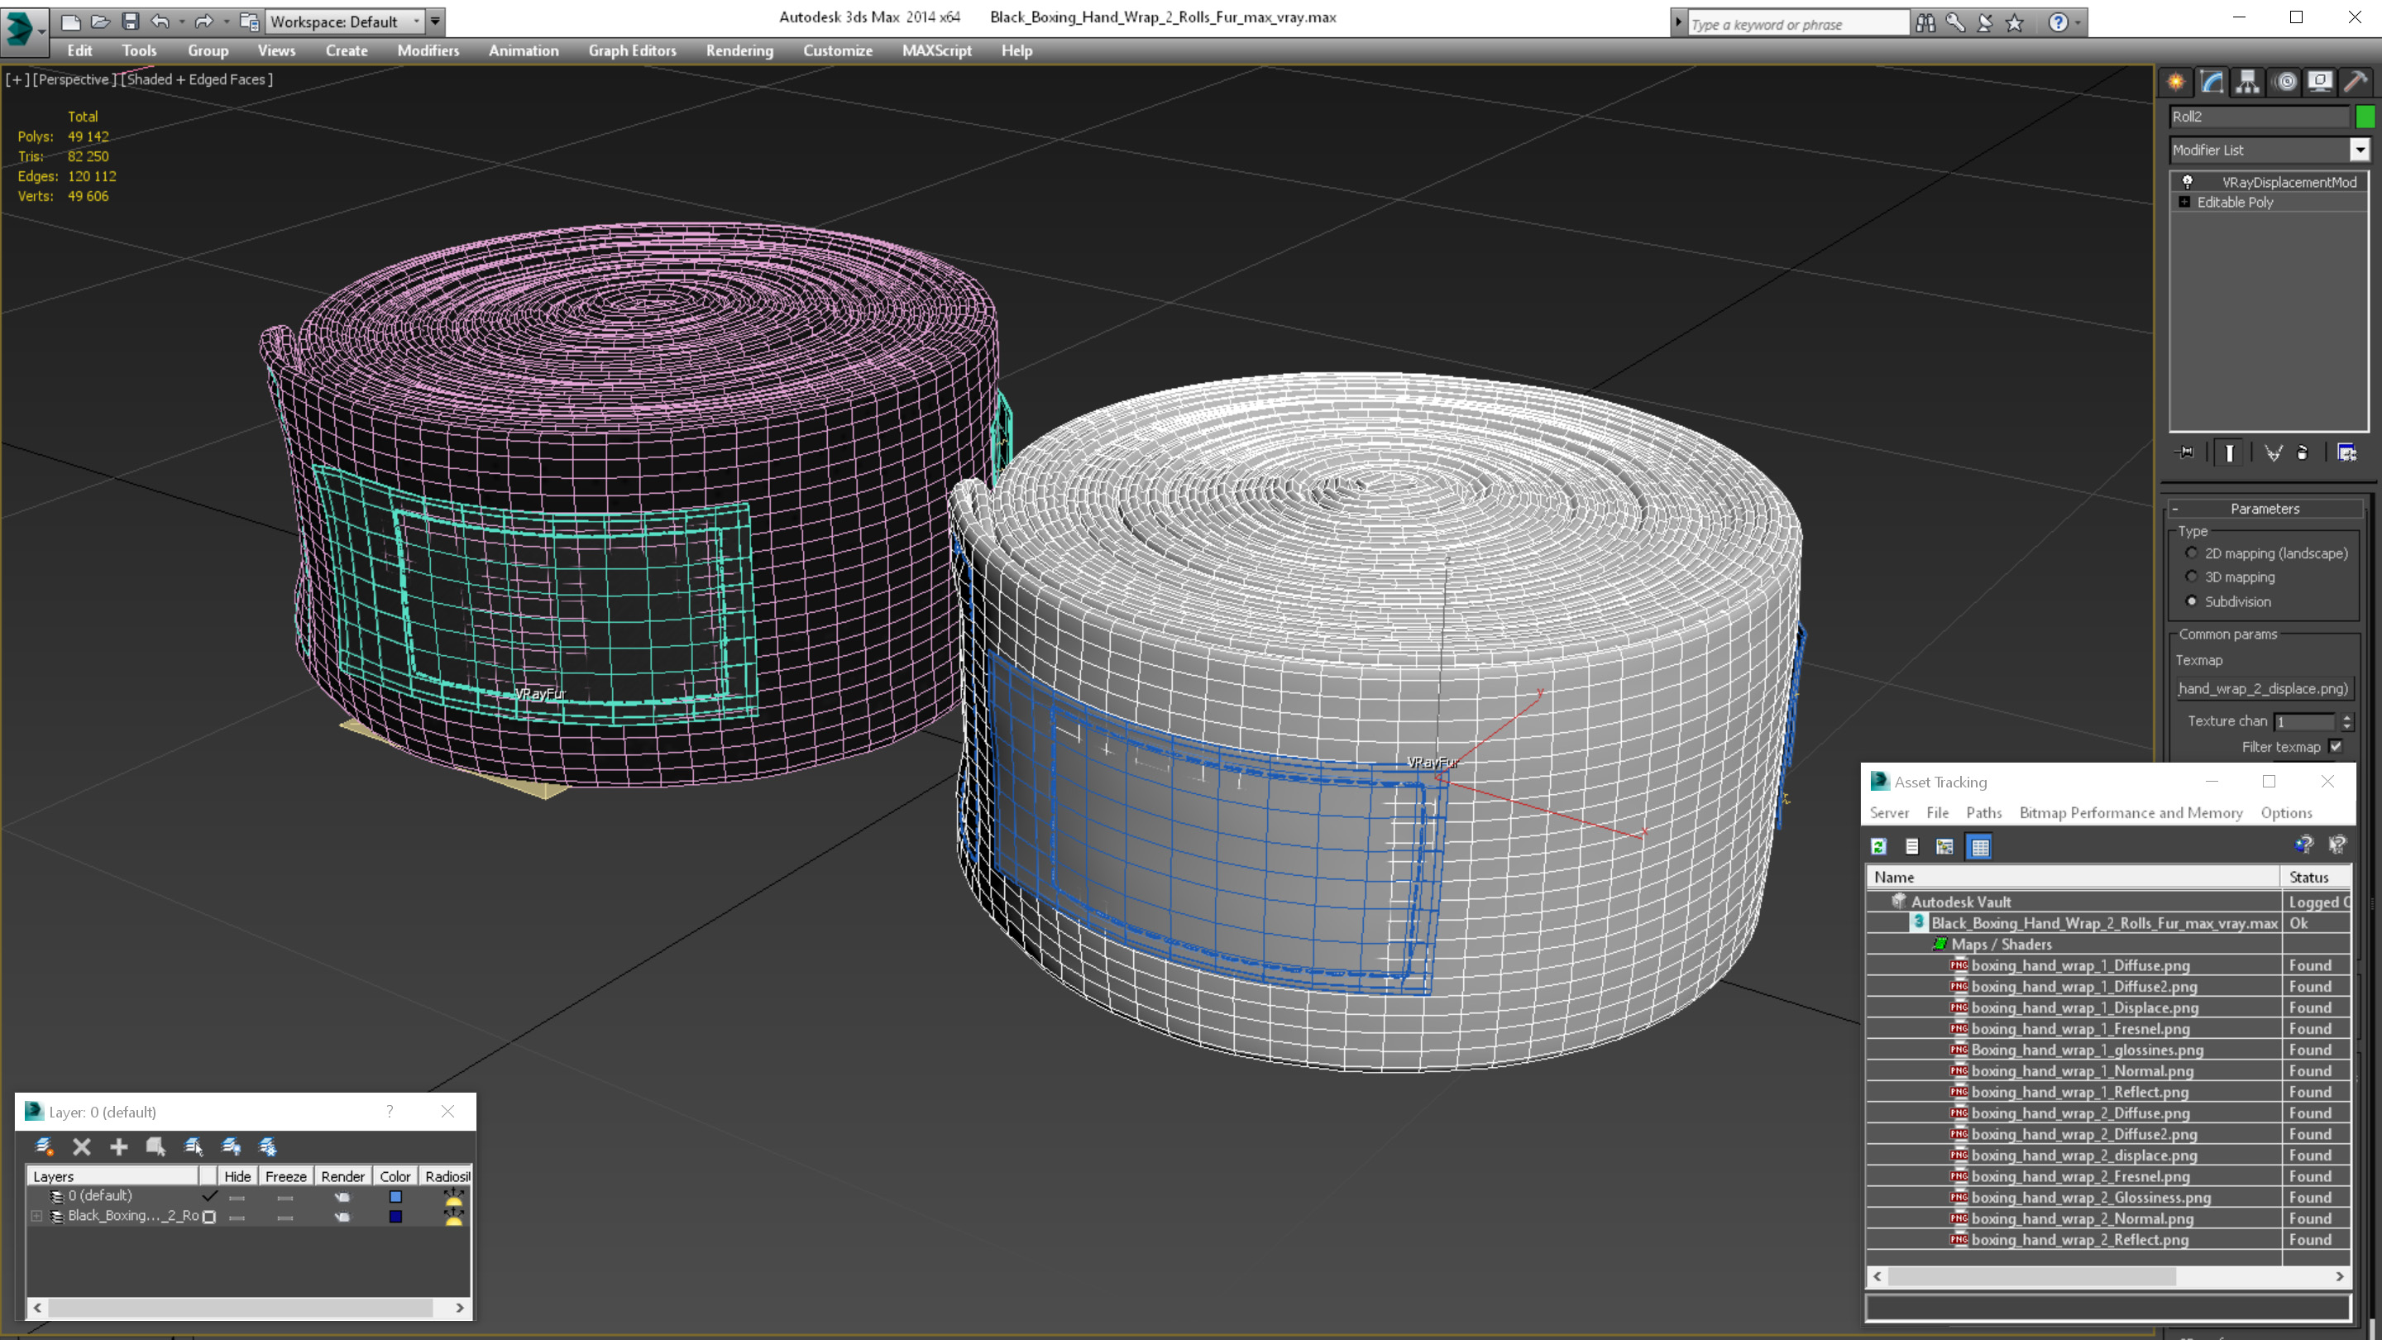Open the Hierarchy command panel tab
The height and width of the screenshot is (1340, 2382).
tap(2248, 83)
